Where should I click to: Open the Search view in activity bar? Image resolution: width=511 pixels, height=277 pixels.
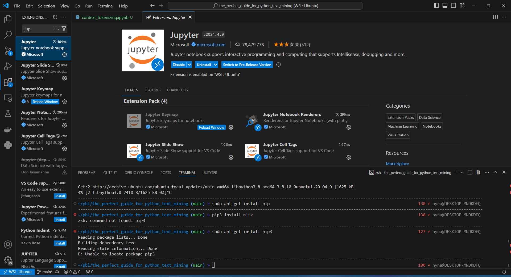(8, 34)
